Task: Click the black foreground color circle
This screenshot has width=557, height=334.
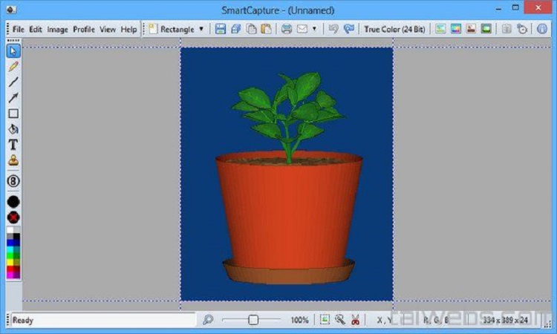Action: pos(13,201)
